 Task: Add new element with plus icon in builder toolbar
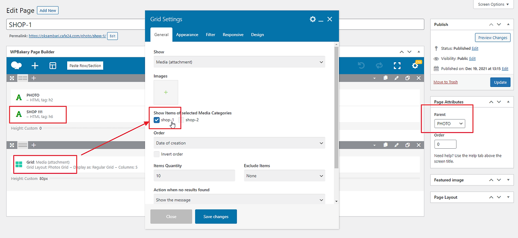coord(35,65)
